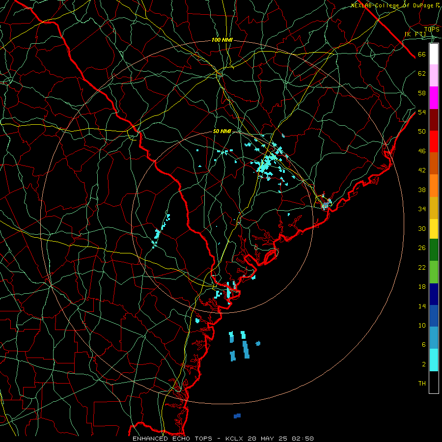Click the "6" legend value
This screenshot has width=442, height=442.
pyautogui.click(x=424, y=345)
